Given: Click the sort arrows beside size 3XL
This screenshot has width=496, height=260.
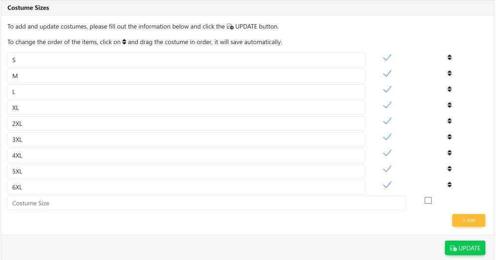Looking at the screenshot, I should [x=449, y=137].
